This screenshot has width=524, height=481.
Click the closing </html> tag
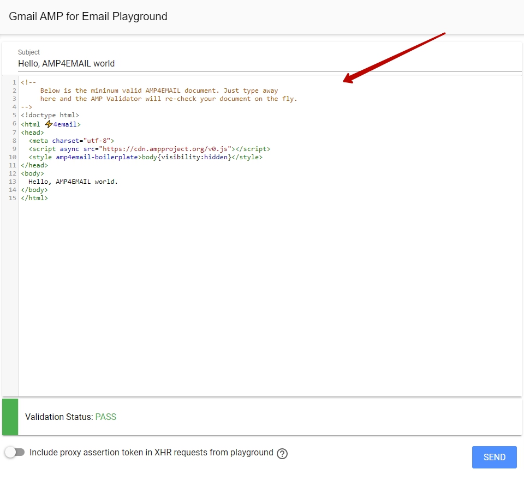34,199
